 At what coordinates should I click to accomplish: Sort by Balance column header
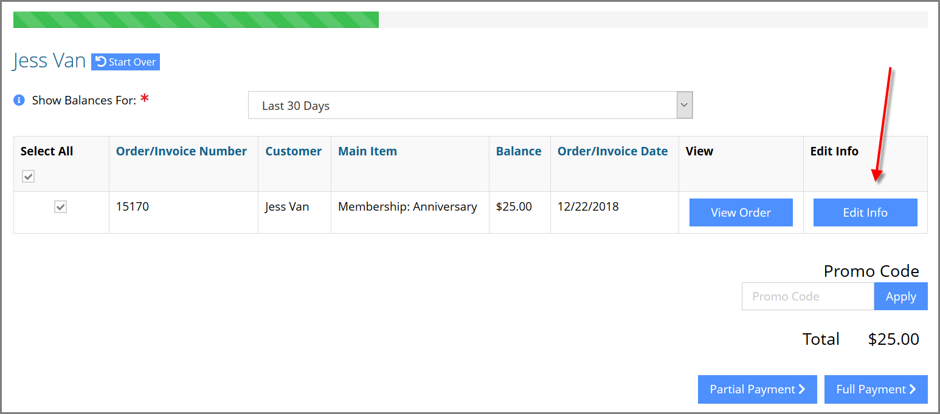point(519,152)
